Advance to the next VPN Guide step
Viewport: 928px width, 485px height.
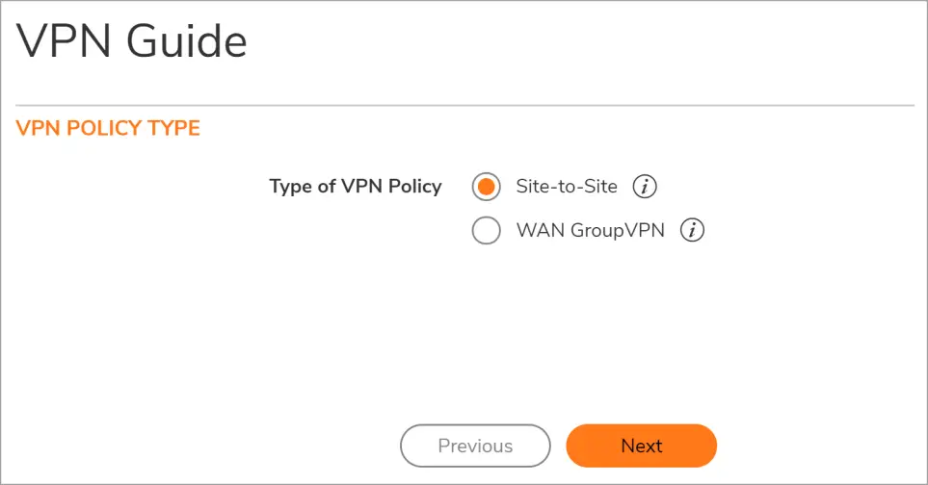641,446
